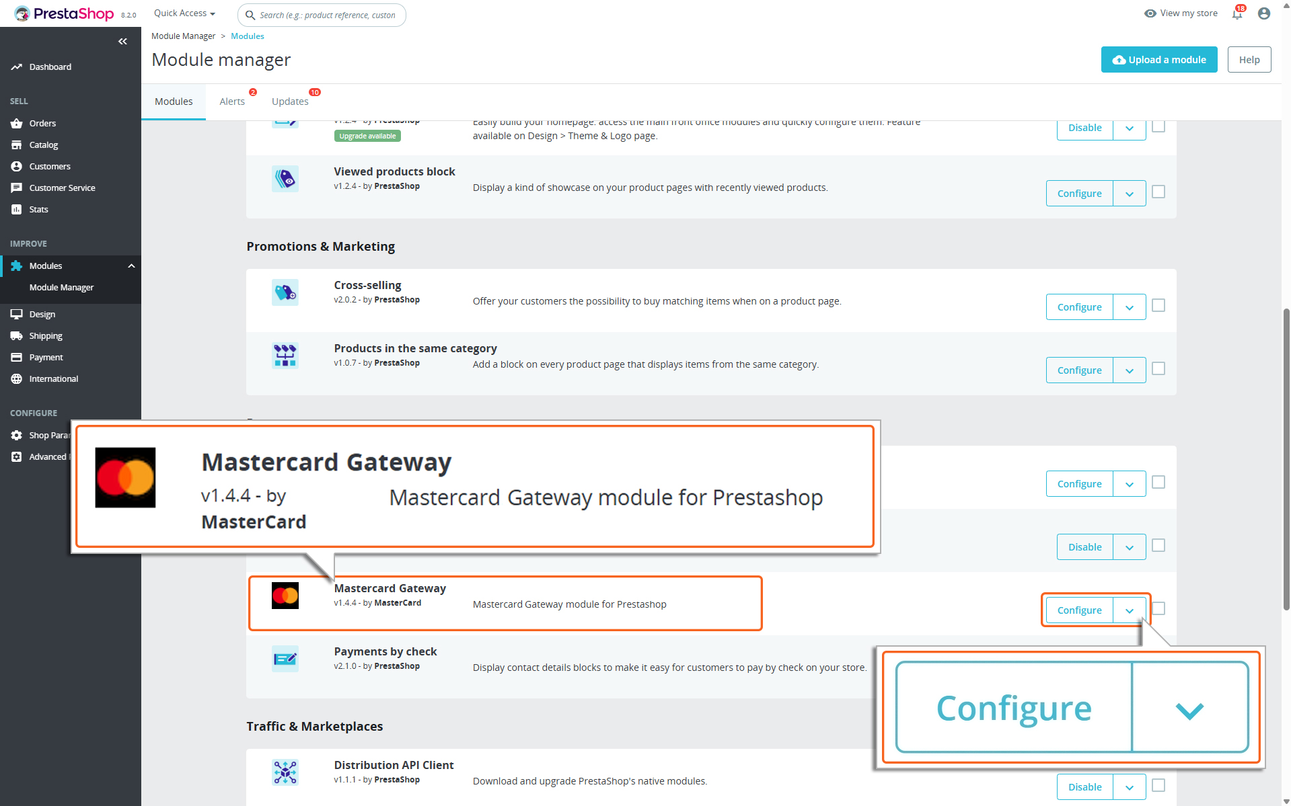Open Distribution API Client Disable dropdown arrow

pyautogui.click(x=1130, y=787)
